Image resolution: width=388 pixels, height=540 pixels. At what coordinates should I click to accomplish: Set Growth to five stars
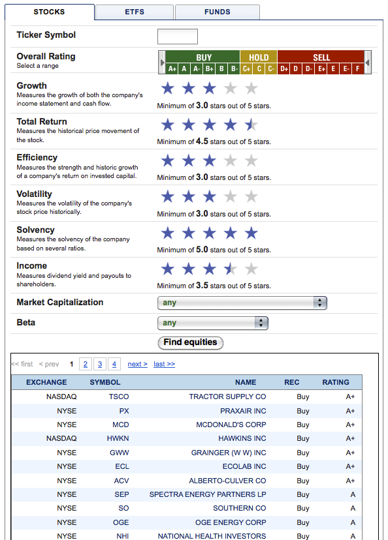[x=251, y=89]
